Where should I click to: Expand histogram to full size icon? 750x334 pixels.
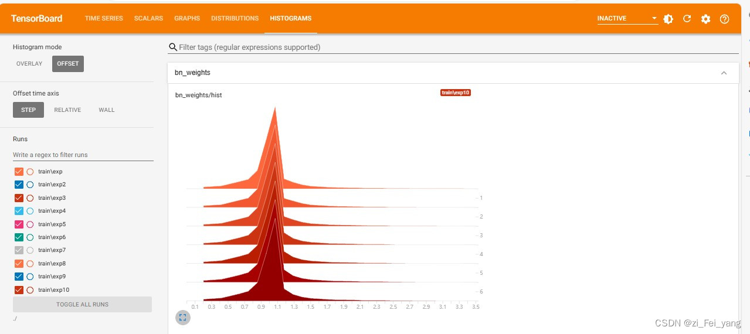click(x=183, y=318)
